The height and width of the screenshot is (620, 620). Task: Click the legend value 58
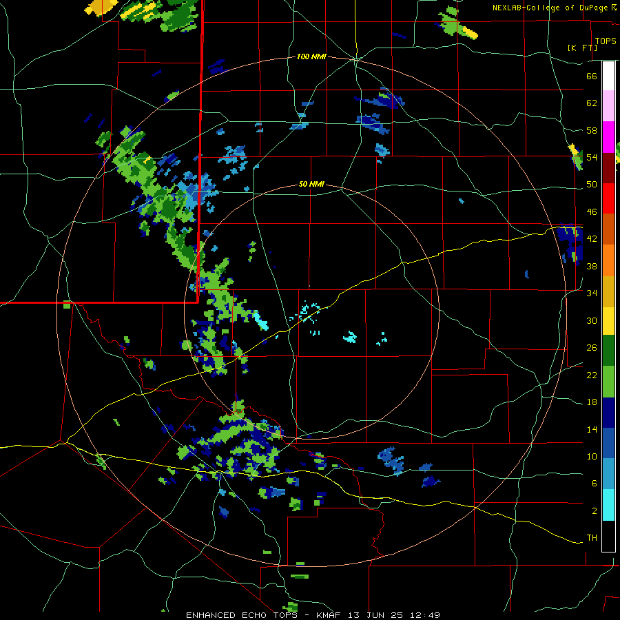click(592, 130)
